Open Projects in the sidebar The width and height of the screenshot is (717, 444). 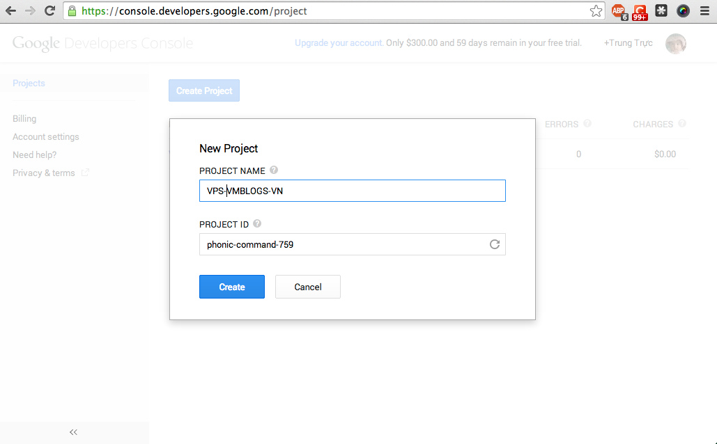pos(29,83)
